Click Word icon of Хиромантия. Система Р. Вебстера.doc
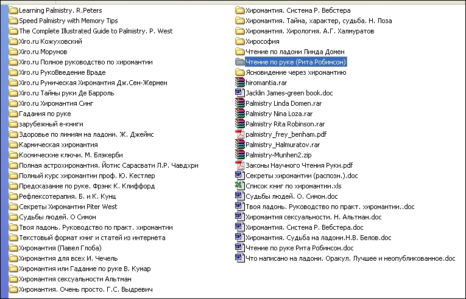 239,227
